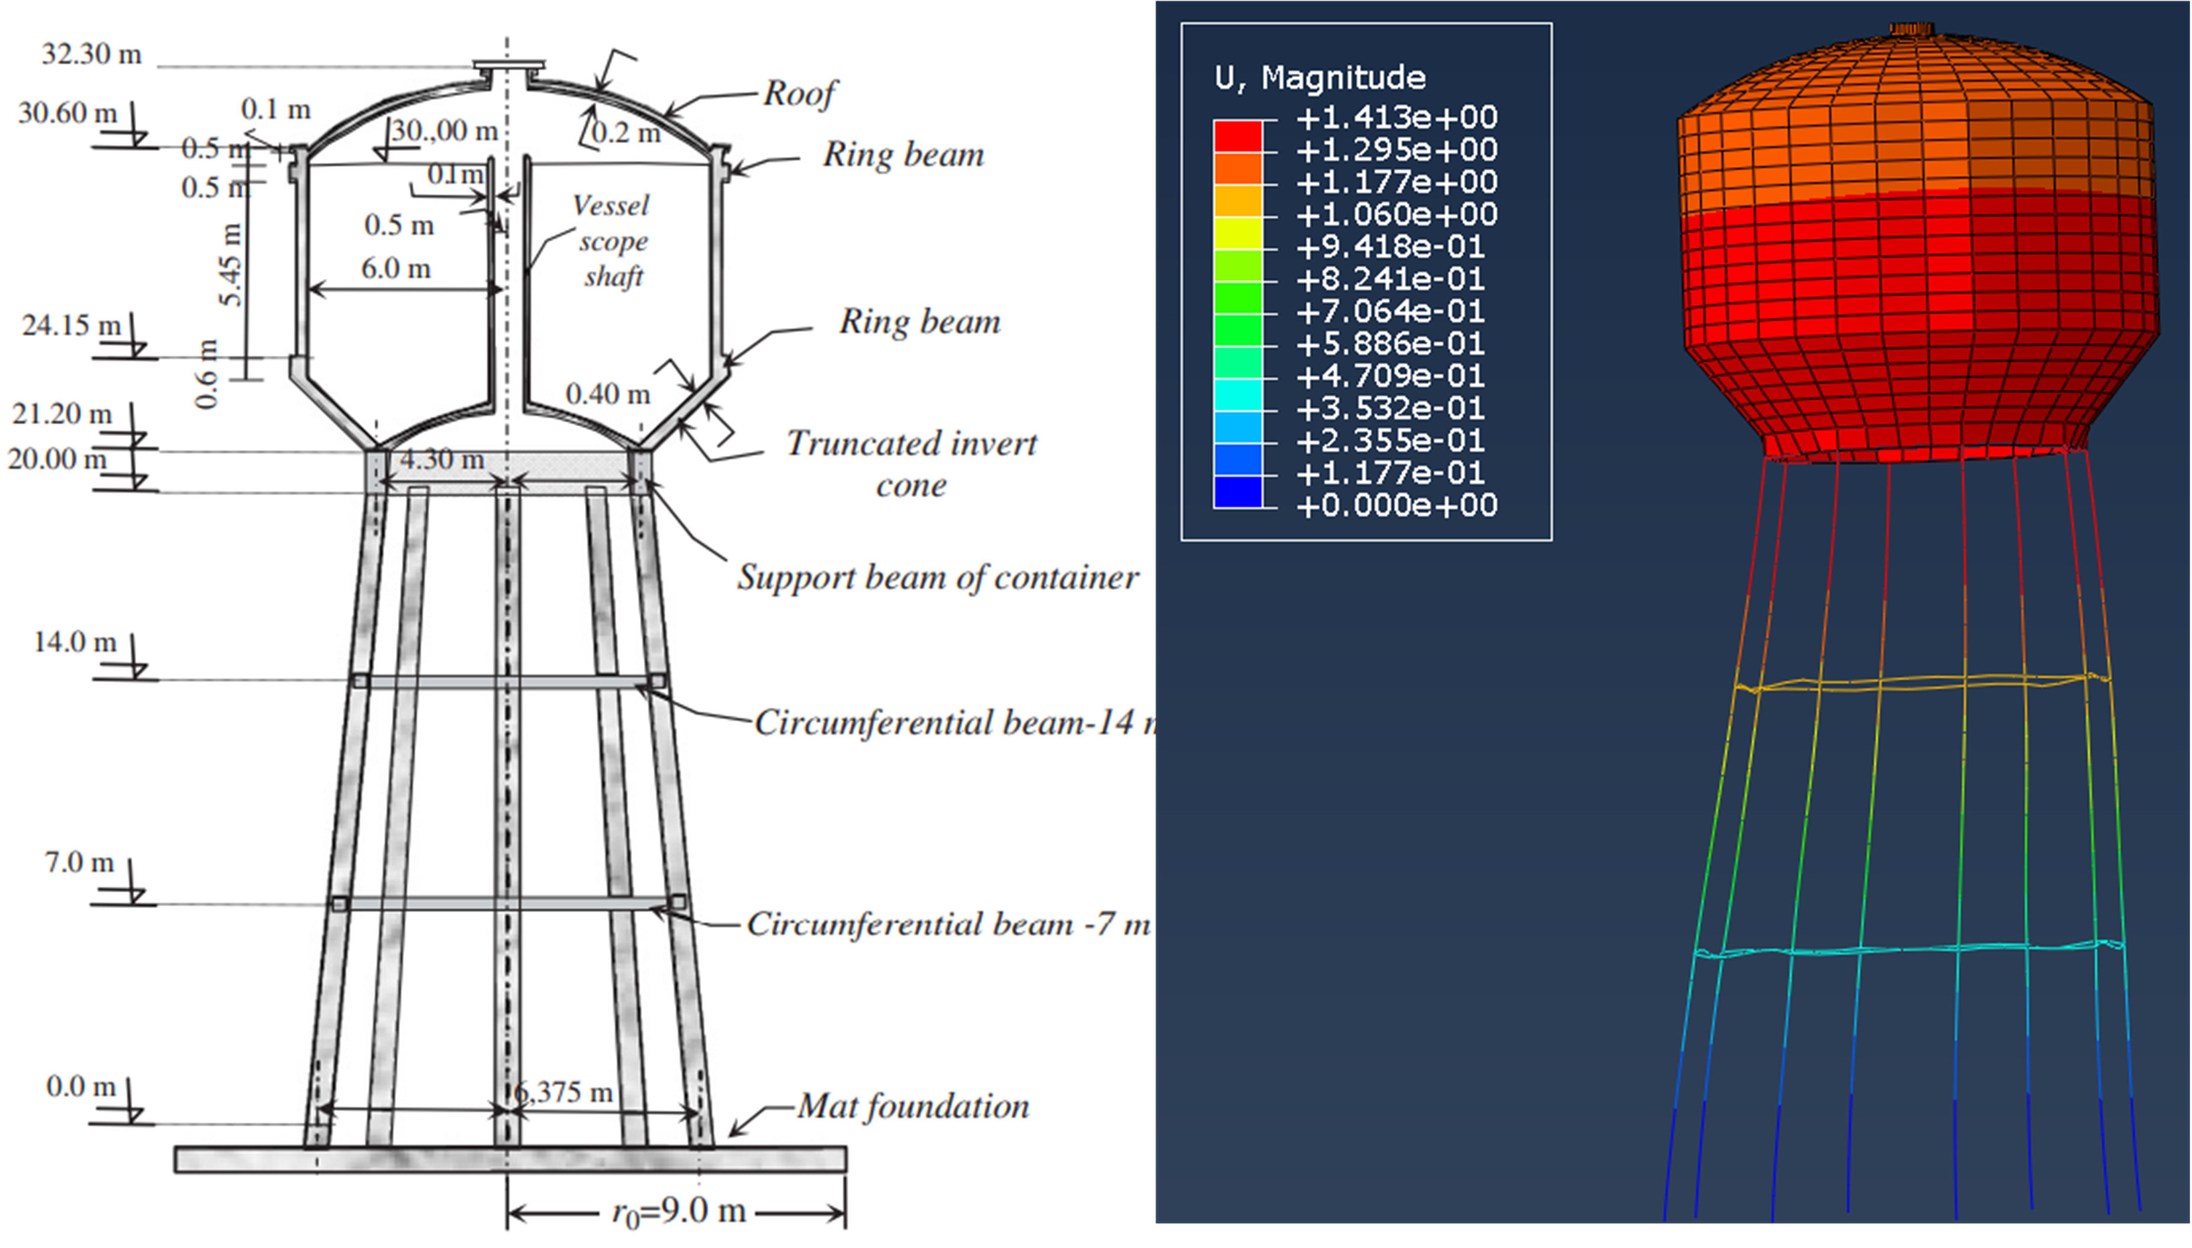Image resolution: width=2192 pixels, height=1248 pixels.
Task: Click the '6.0 m' dimension
Action: 395,268
